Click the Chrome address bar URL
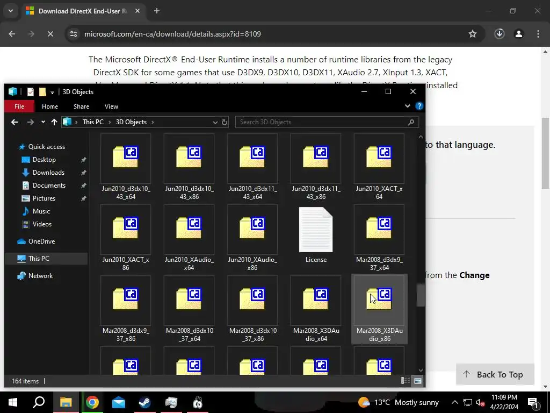Screen dimensions: 550x413 click(172, 34)
